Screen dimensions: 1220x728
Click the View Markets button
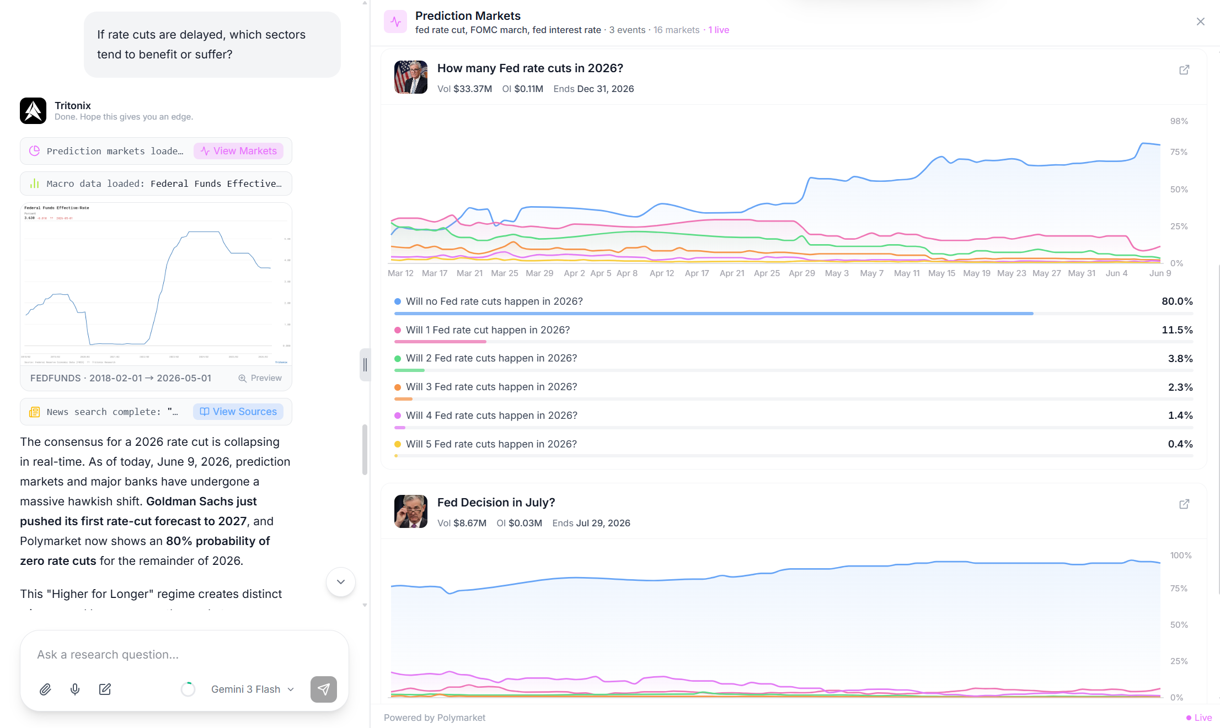(x=239, y=151)
